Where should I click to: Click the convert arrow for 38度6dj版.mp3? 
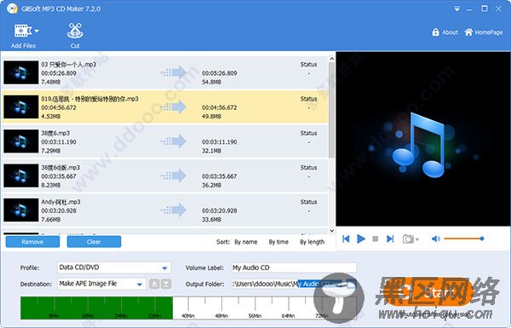tap(174, 176)
